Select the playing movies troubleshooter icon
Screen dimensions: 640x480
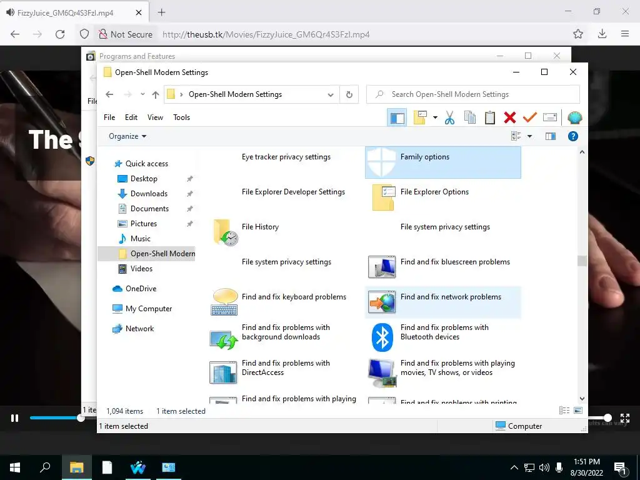click(382, 372)
